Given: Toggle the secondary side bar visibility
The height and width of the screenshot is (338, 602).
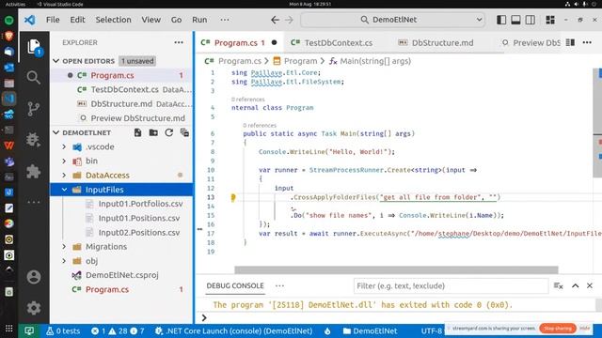Looking at the screenshot, I should point(531,20).
